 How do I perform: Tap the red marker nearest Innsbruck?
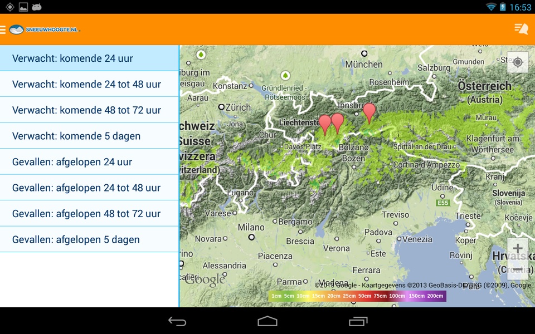point(369,113)
